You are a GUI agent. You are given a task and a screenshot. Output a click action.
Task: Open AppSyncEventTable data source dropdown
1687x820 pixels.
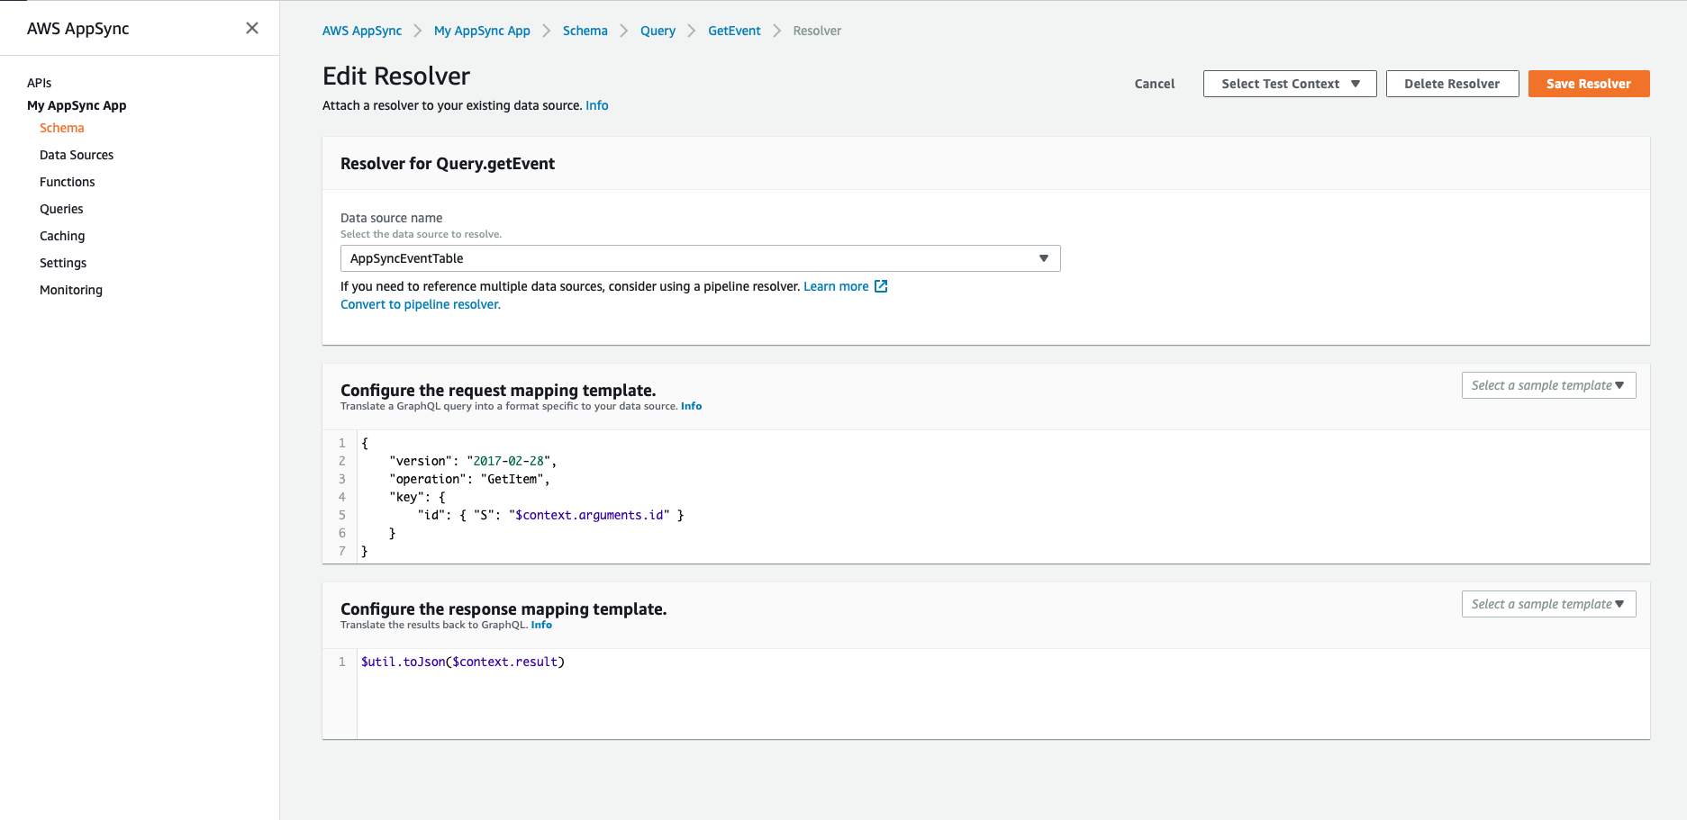(x=700, y=258)
